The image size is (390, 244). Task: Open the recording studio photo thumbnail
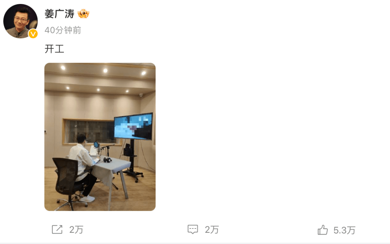click(100, 137)
